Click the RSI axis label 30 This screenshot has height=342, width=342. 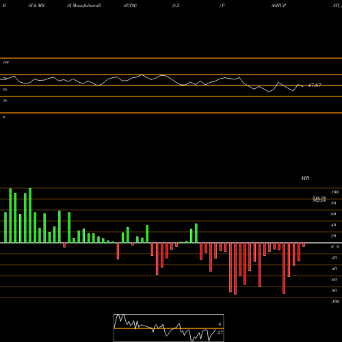point(5,101)
